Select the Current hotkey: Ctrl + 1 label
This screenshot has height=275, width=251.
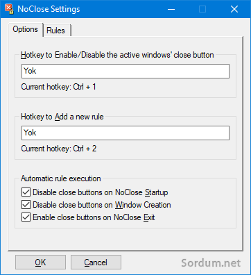click(x=58, y=87)
